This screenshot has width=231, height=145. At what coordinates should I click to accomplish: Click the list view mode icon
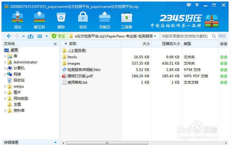[39, 36]
